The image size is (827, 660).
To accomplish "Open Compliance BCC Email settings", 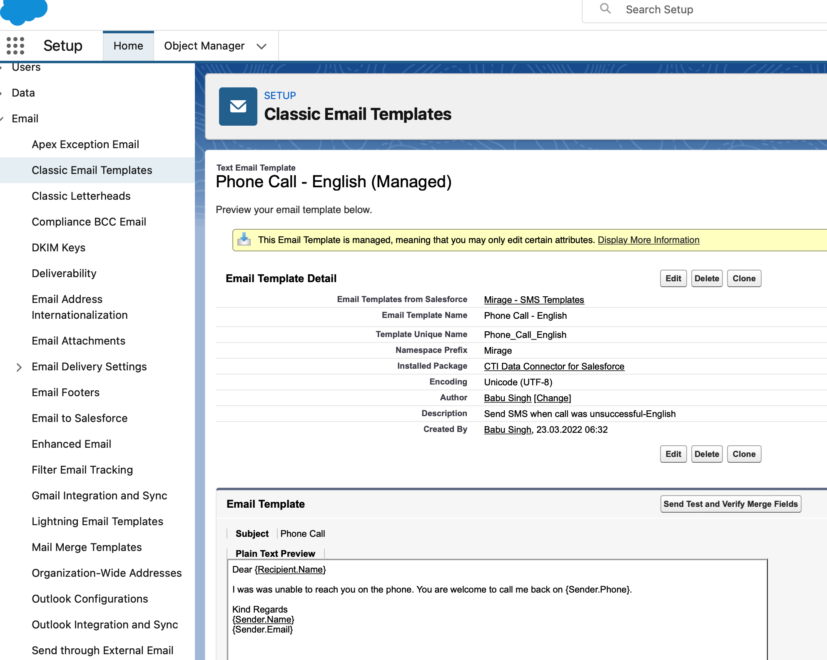I will pos(89,222).
